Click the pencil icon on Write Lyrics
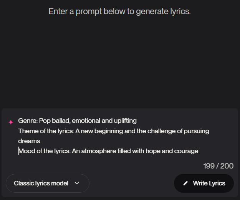Viewport: 240px width, 200px height. point(186,183)
